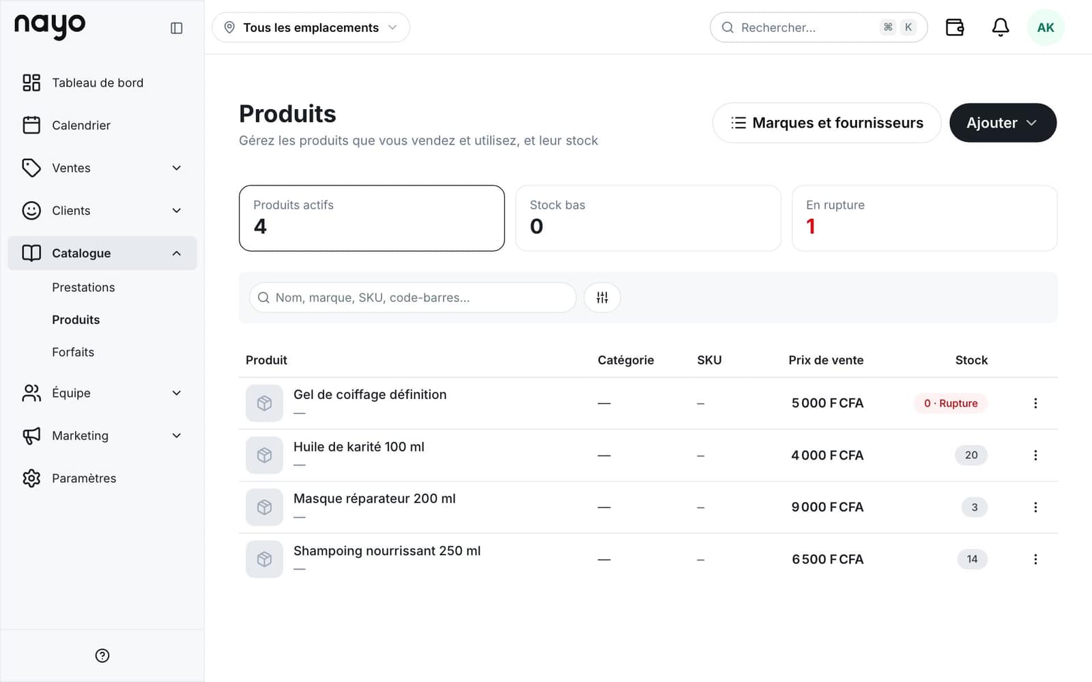Open more options for Shampoing nourrissant 250 ml
This screenshot has width=1092, height=682.
point(1035,559)
